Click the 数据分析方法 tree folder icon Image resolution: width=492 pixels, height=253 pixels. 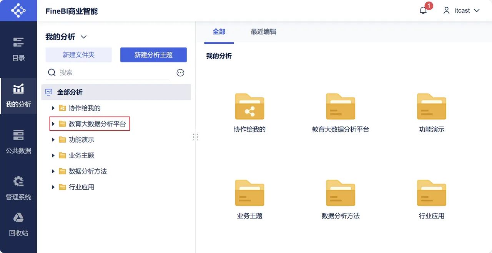coord(62,171)
